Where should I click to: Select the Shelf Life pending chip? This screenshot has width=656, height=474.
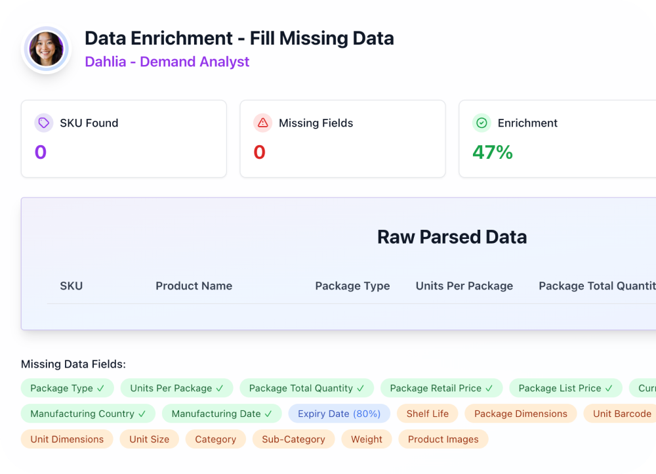point(427,414)
